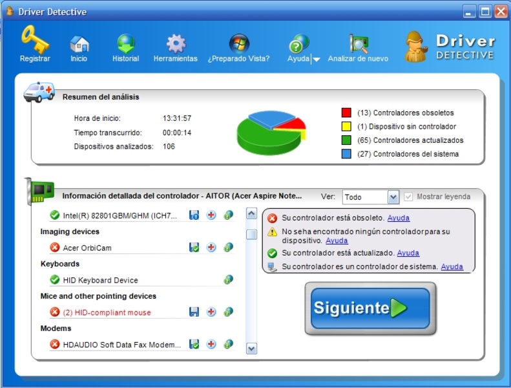
Task: Click green check status icon of Intel(R) 82801GBM
Action: [x=55, y=215]
